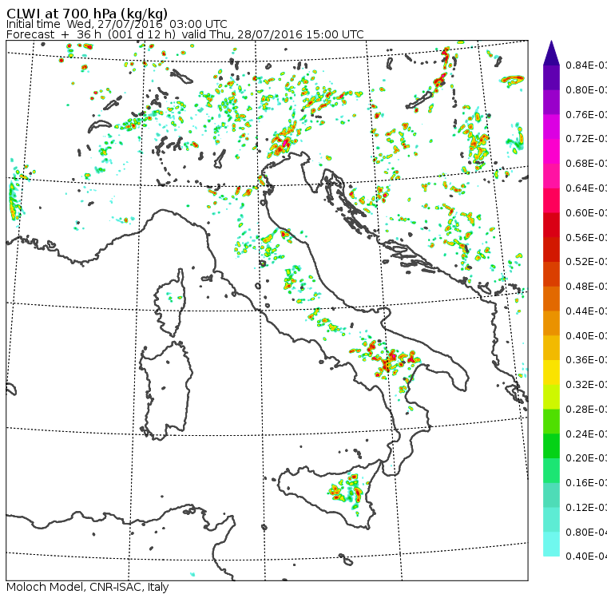Select the cyan band between 0.80E-04 and 0.40E-04
Image resolution: width=607 pixels, height=598 pixels.
551,545
